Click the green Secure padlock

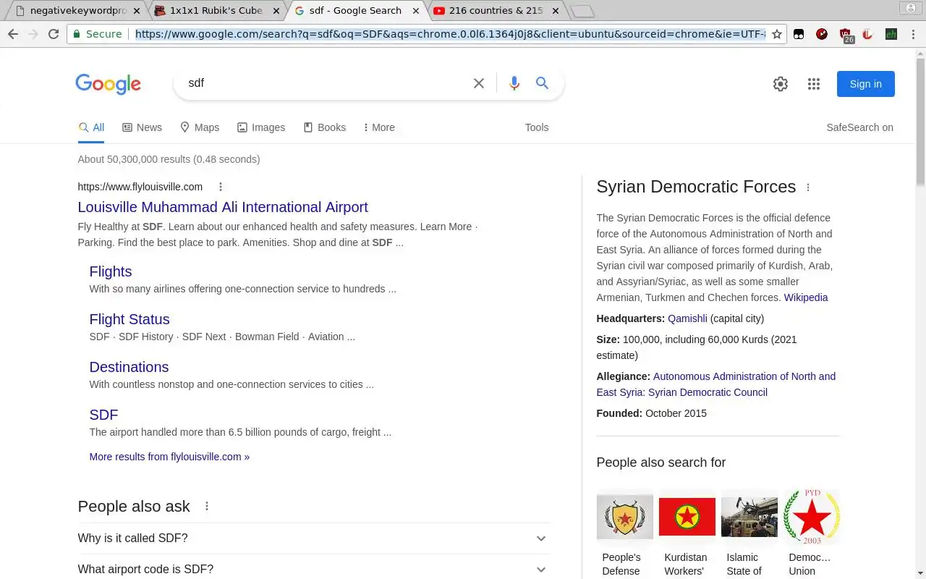pos(77,34)
